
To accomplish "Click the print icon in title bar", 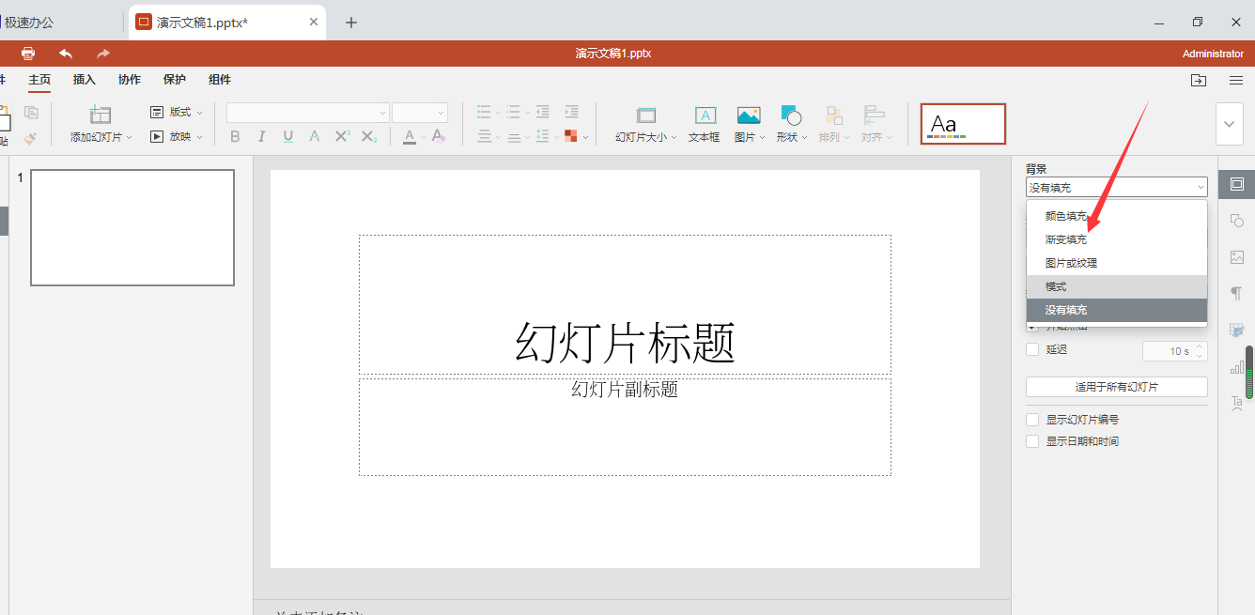I will tap(28, 54).
